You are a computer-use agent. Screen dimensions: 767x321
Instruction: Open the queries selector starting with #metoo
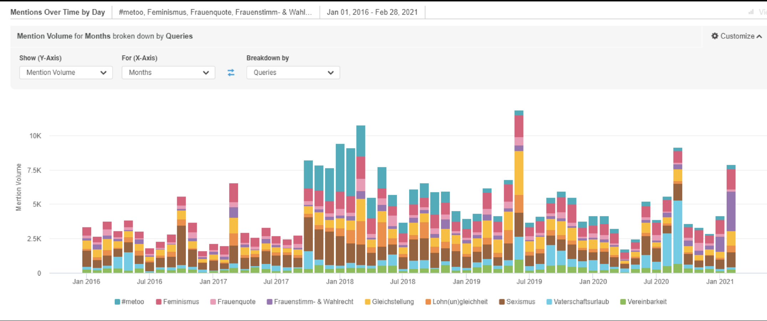point(215,12)
